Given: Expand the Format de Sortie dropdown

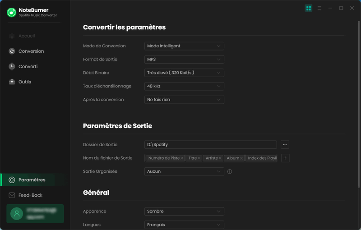Looking at the screenshot, I should coord(184,60).
